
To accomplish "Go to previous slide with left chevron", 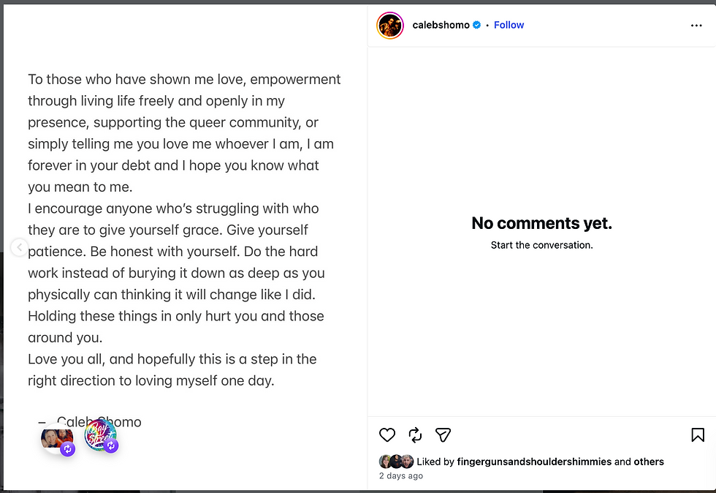I will (x=19, y=247).
